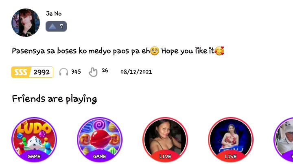Image resolution: width=293 pixels, height=164 pixels.
Task: Tap the LIVE label on first stream
Action: point(165,157)
